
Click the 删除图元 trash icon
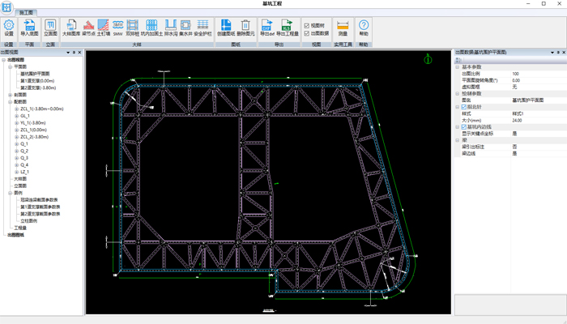(x=245, y=27)
